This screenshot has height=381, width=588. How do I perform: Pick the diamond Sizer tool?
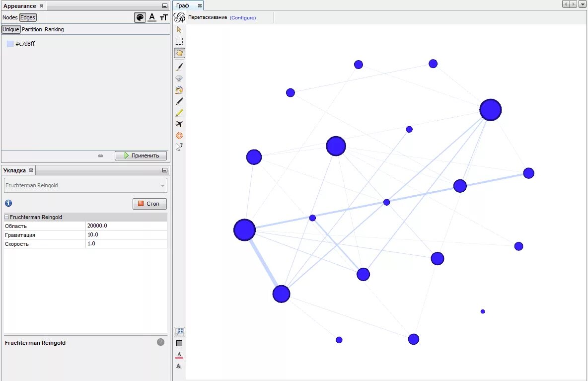point(179,78)
